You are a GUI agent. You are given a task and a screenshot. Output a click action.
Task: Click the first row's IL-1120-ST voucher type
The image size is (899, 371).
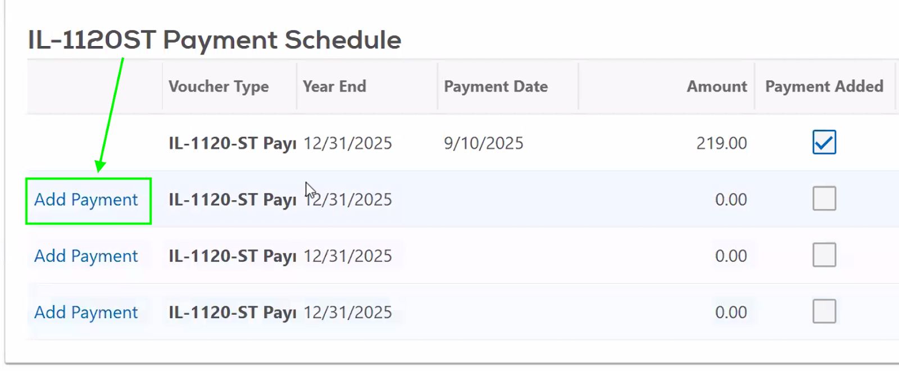tap(232, 143)
